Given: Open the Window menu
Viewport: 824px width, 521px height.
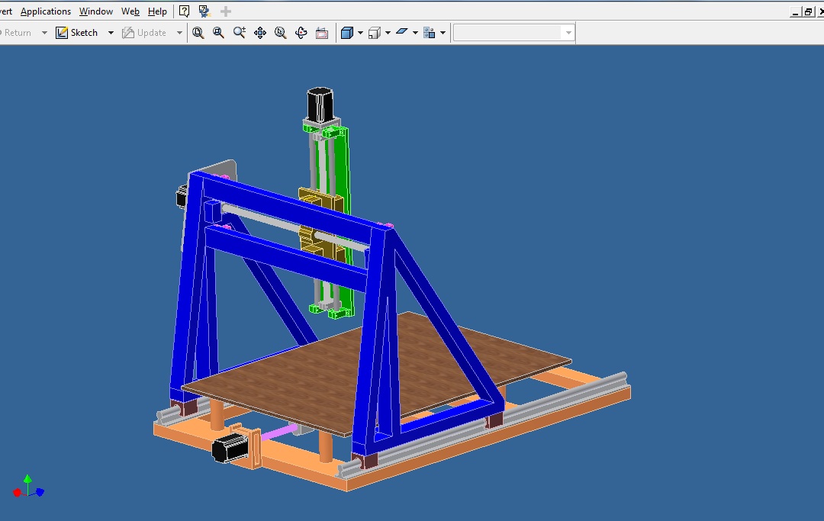Looking at the screenshot, I should click(96, 11).
